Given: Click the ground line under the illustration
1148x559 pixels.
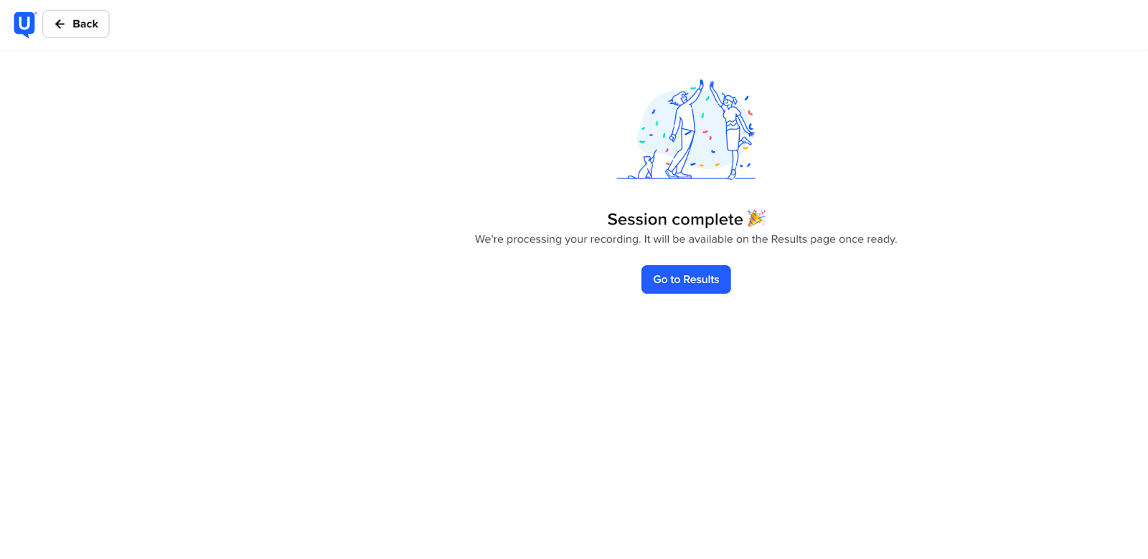Looking at the screenshot, I should 686,178.
